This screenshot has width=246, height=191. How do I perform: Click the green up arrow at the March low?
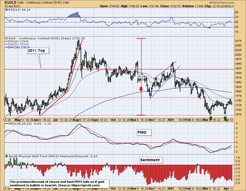tap(211, 118)
